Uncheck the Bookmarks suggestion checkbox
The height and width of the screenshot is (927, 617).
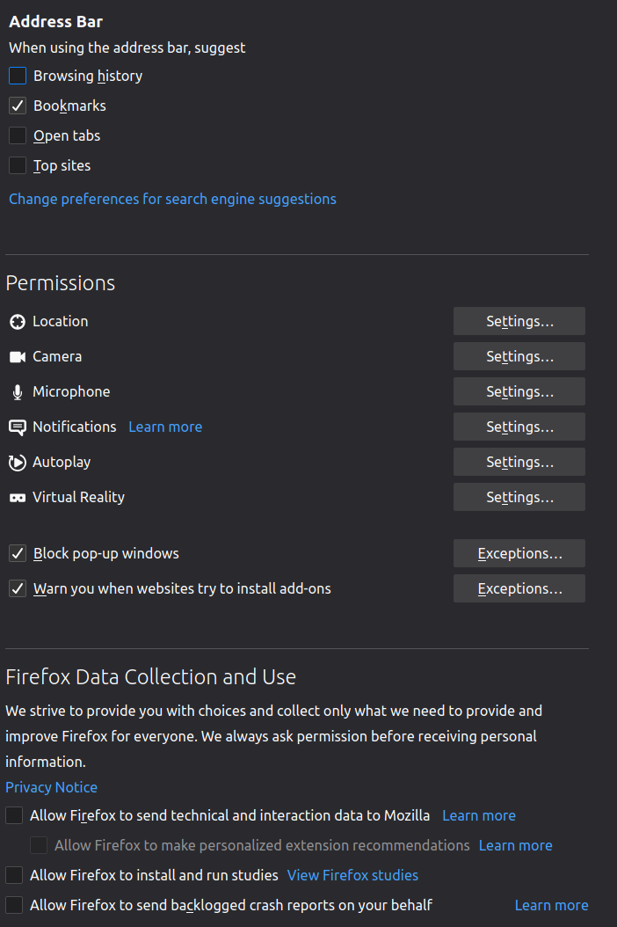click(x=18, y=106)
